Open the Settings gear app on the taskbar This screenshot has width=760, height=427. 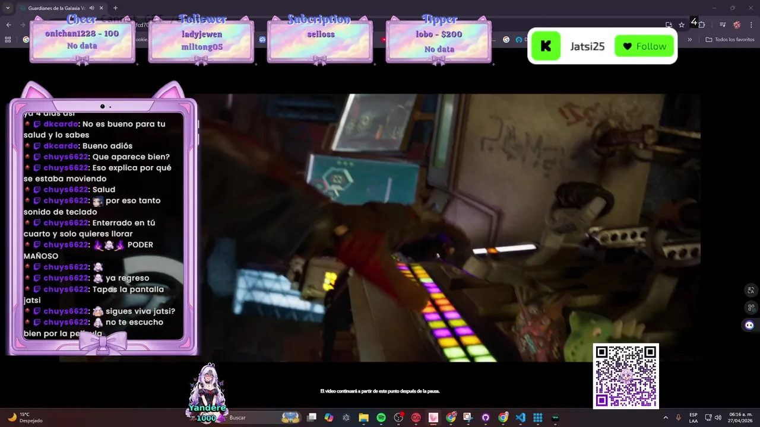[x=346, y=418]
